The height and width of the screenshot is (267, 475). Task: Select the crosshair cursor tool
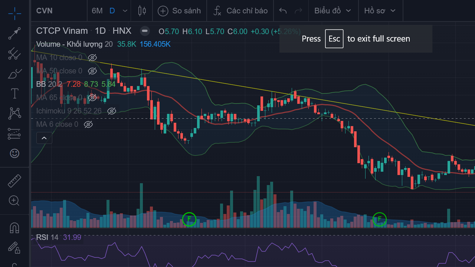point(14,14)
